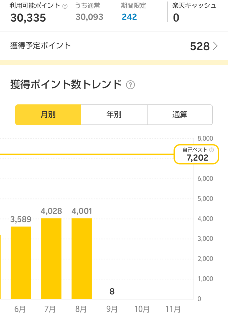Open the 獲得予定ポイント row
228x317 pixels.
114,46
